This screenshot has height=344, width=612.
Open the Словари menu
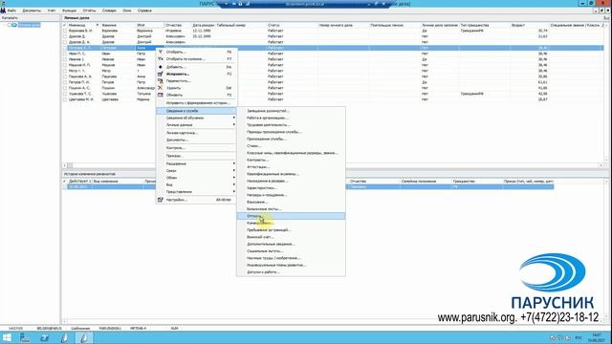[x=109, y=11]
